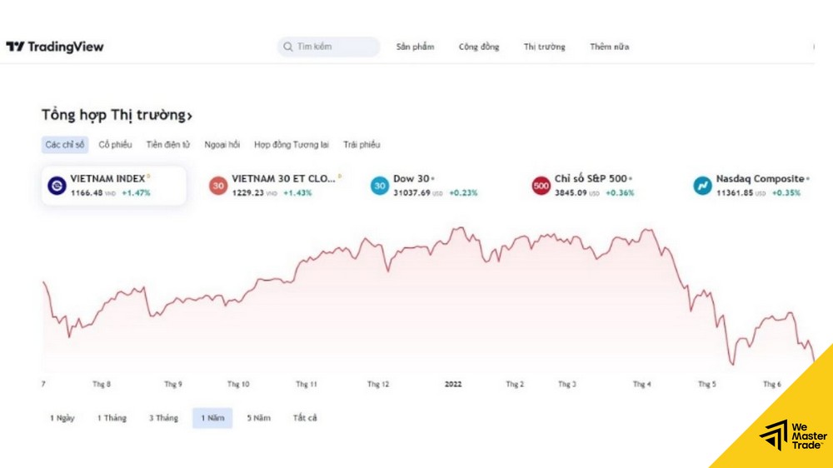The width and height of the screenshot is (833, 468).
Task: Click the S&P 500 red icon
Action: click(x=541, y=186)
